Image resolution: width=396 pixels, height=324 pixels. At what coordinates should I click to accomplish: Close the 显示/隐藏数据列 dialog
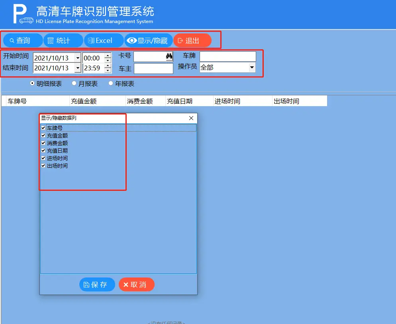click(191, 118)
